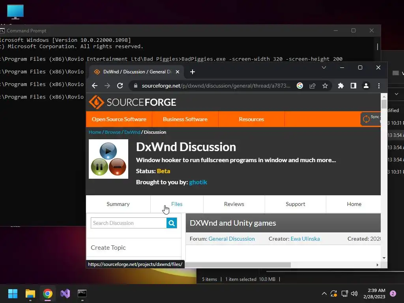Click the desktop monitor icon
Image resolution: width=404 pixels, height=303 pixels.
[15, 12]
